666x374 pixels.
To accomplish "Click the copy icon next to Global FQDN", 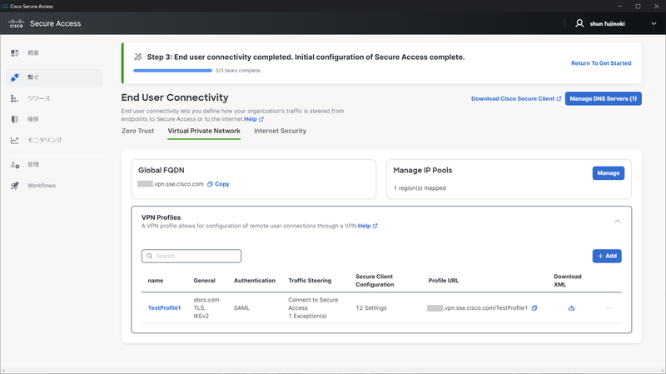I will coord(210,184).
